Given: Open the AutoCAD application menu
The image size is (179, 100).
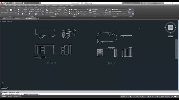Looking at the screenshot, I should (2, 3).
